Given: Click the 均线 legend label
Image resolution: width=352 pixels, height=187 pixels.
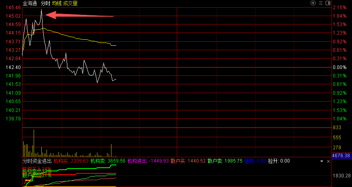Looking at the screenshot, I should tap(57, 3).
